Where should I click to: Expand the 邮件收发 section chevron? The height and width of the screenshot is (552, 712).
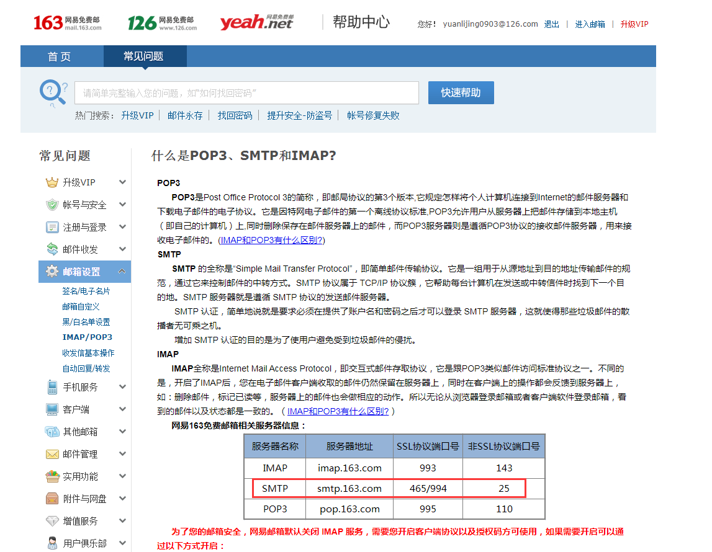(122, 249)
